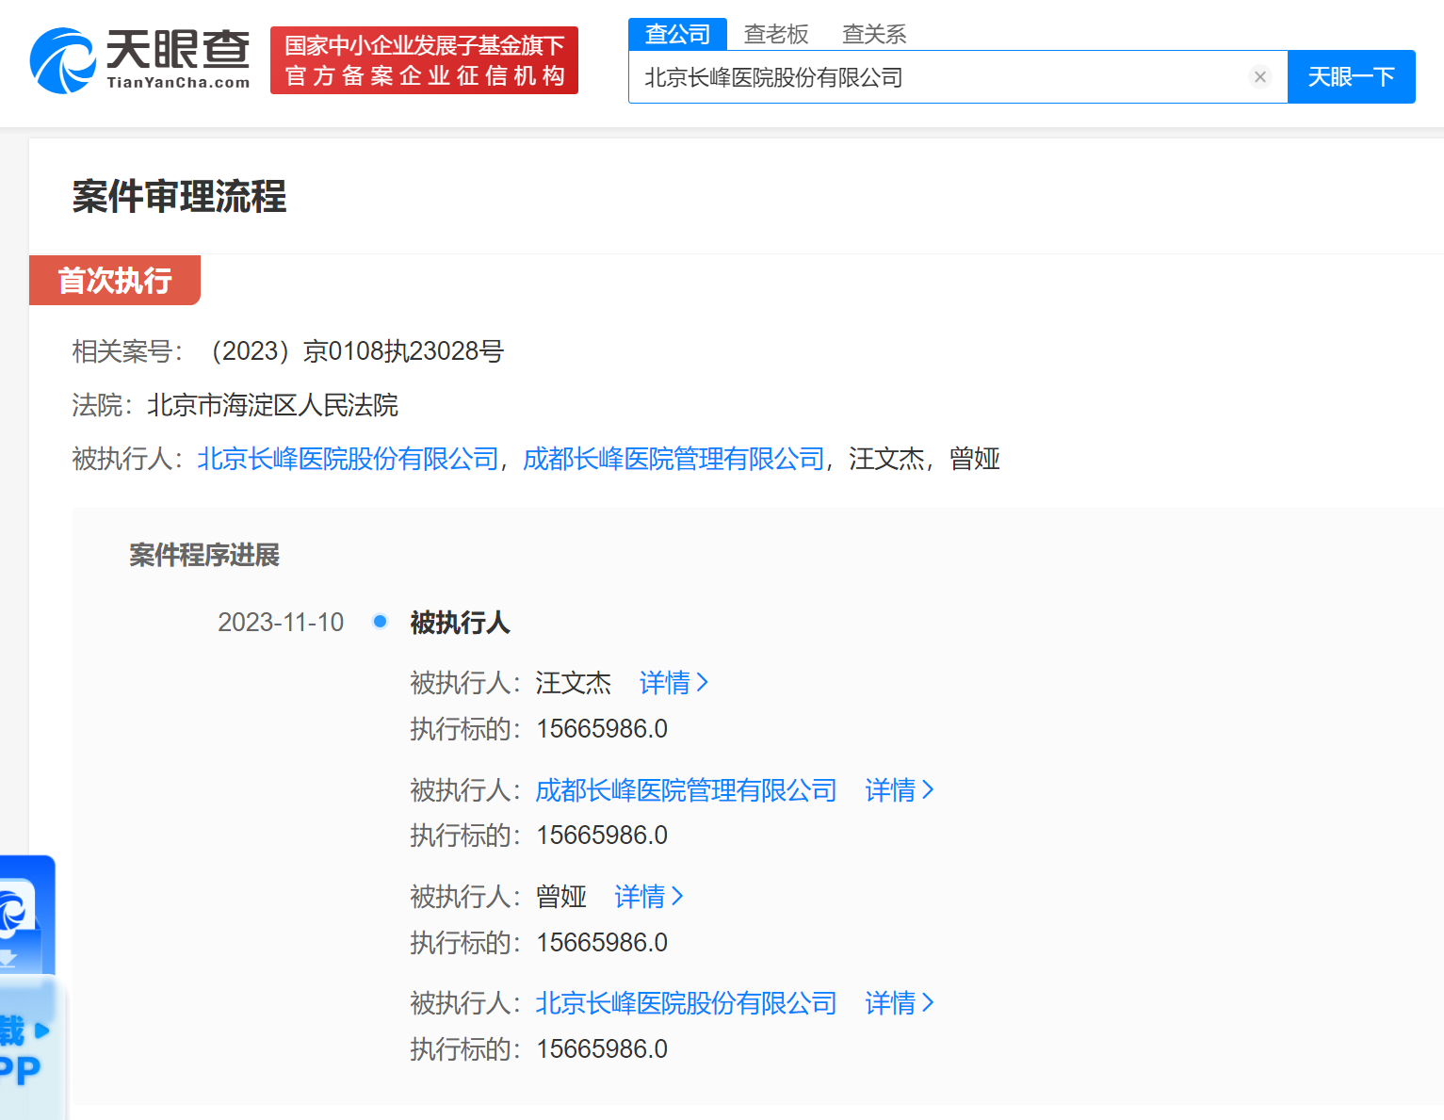This screenshot has height=1120, width=1444.
Task: Switch to the 查关系 tab
Action: click(x=874, y=34)
